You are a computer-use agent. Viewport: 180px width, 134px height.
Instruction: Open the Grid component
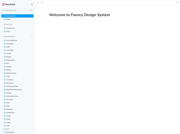[18, 106]
